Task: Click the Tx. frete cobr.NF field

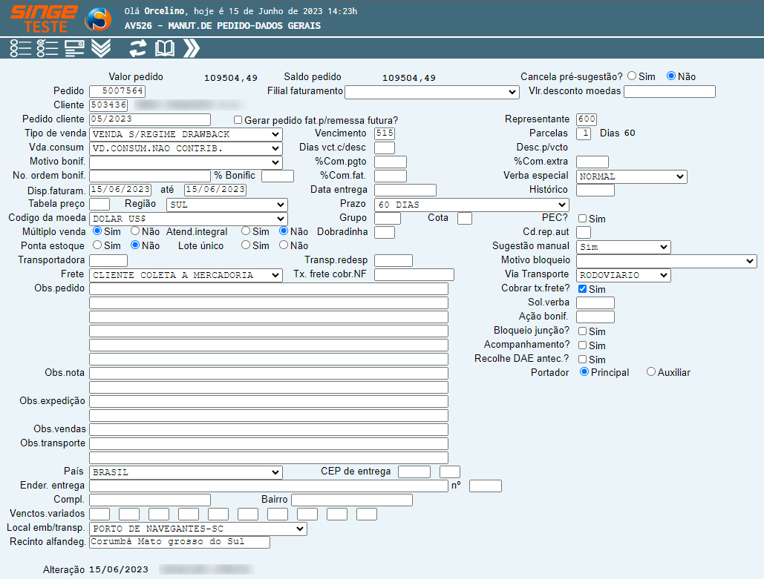Action: [414, 274]
